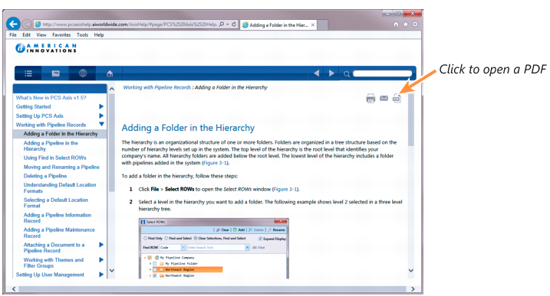550x296 pixels.
Task: Click the Select ROWs figure thumbnail
Action: 214,249
